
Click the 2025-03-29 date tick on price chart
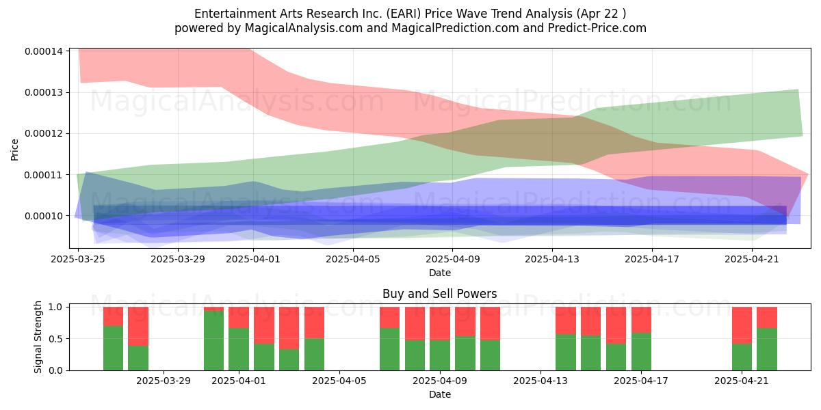(x=178, y=259)
